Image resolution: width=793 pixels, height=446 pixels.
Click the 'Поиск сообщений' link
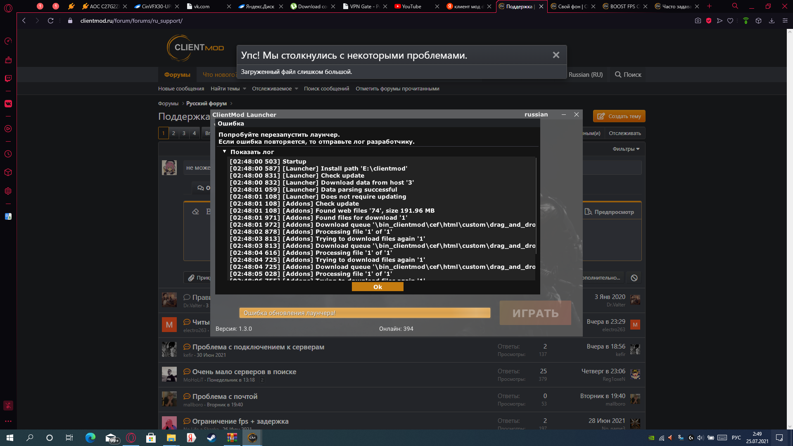pos(326,89)
